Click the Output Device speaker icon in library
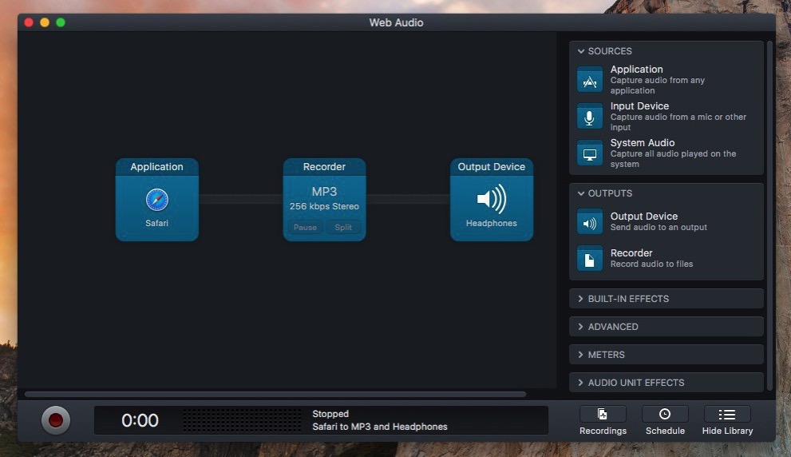 point(590,222)
